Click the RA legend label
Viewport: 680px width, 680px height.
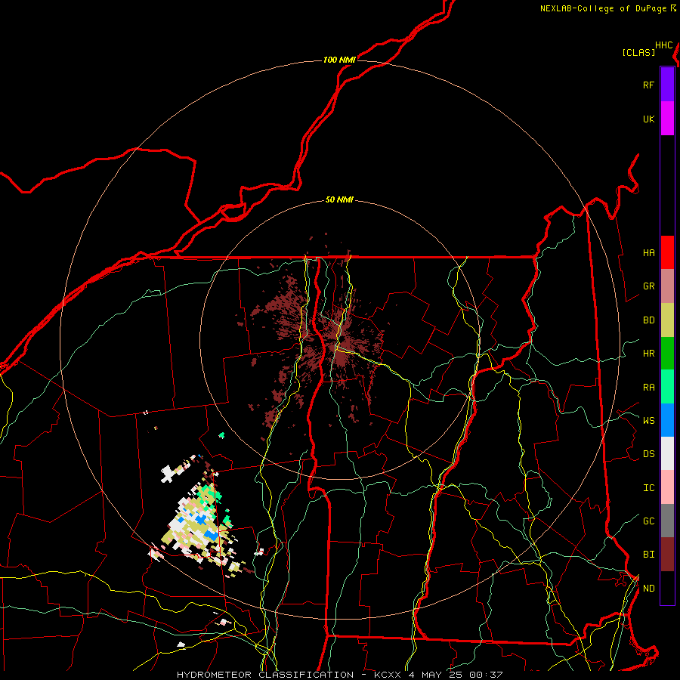pos(648,388)
